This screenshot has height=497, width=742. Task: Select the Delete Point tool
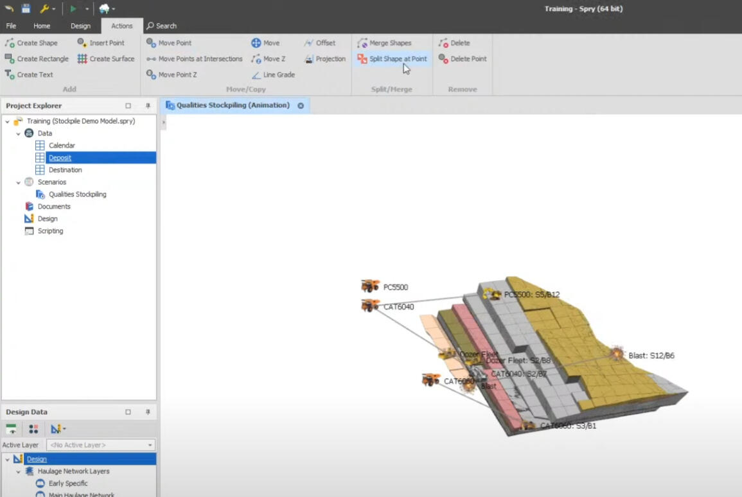pyautogui.click(x=463, y=59)
